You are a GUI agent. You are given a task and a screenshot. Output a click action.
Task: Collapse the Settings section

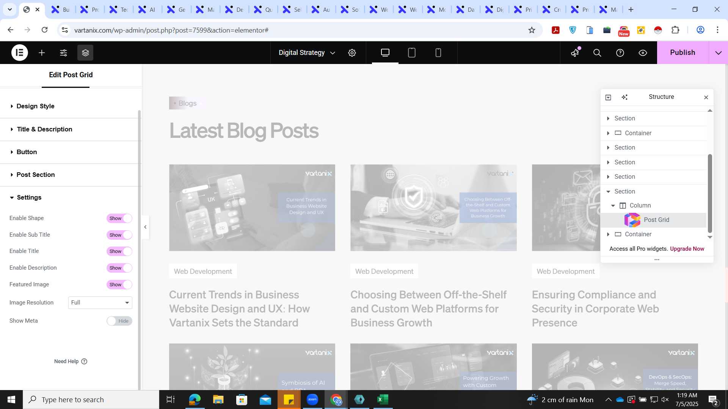pos(71,197)
